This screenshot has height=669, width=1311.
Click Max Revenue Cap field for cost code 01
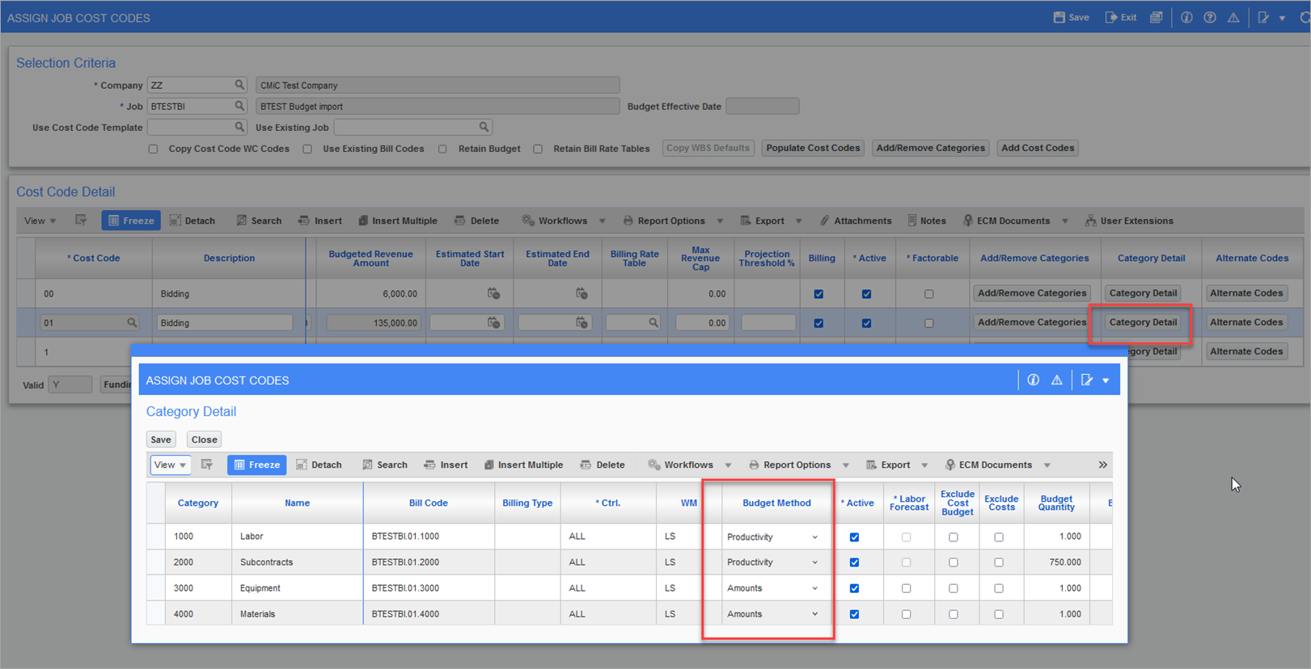703,322
